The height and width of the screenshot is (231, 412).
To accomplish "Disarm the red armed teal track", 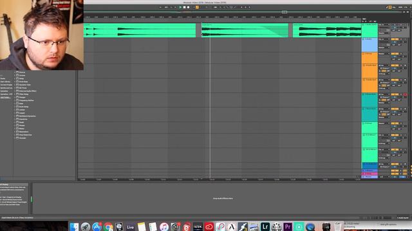I will pyautogui.click(x=405, y=94).
